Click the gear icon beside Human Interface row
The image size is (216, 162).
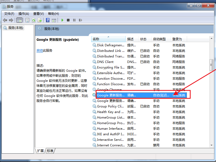(94, 128)
